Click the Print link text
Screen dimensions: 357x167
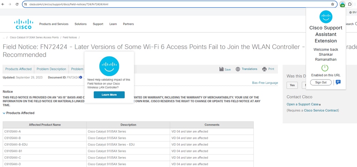coord(271,69)
